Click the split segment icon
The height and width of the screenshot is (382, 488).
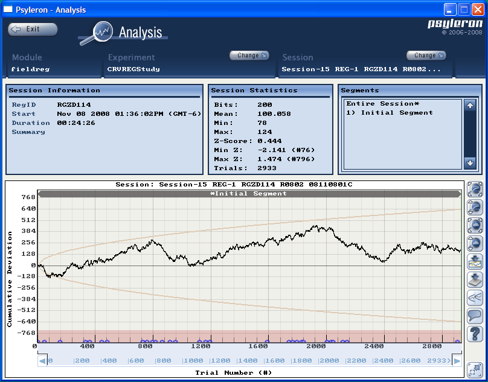[x=475, y=298]
